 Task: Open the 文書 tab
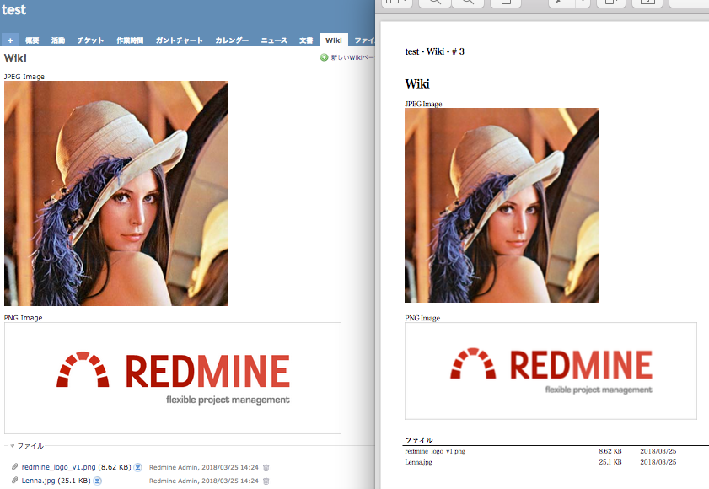306,40
